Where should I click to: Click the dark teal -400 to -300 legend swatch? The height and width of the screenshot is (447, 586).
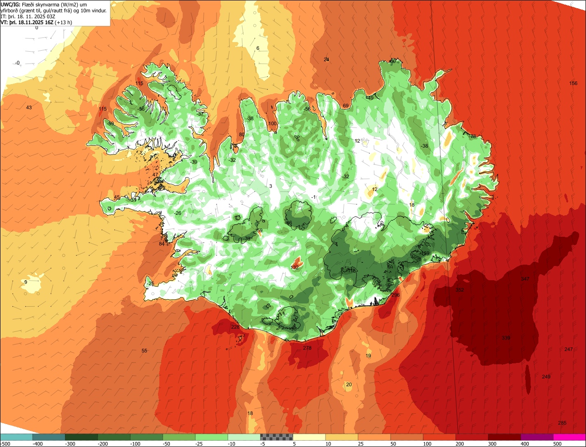pyautogui.click(x=49, y=436)
